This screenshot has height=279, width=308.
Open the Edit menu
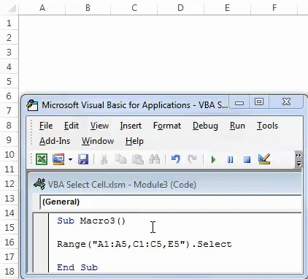click(72, 126)
